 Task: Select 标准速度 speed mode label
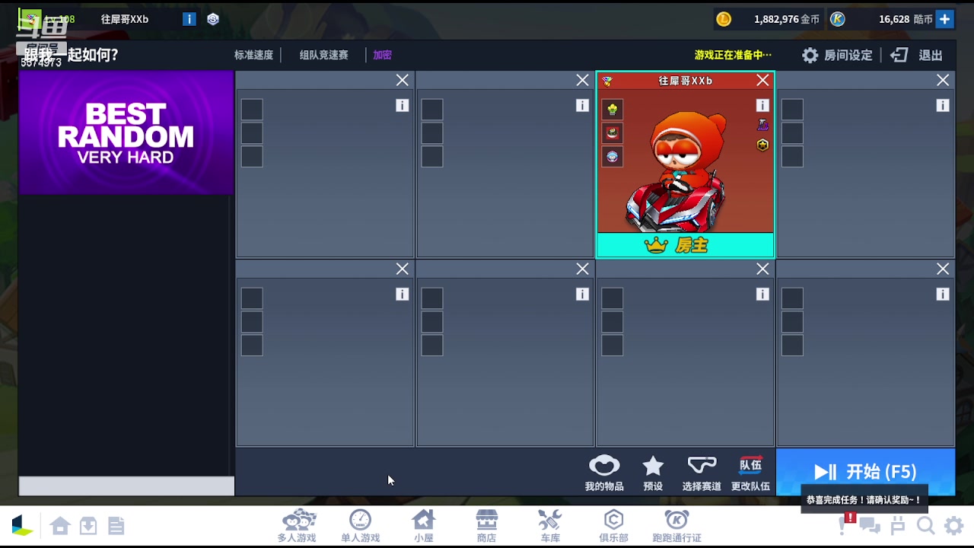pyautogui.click(x=253, y=55)
